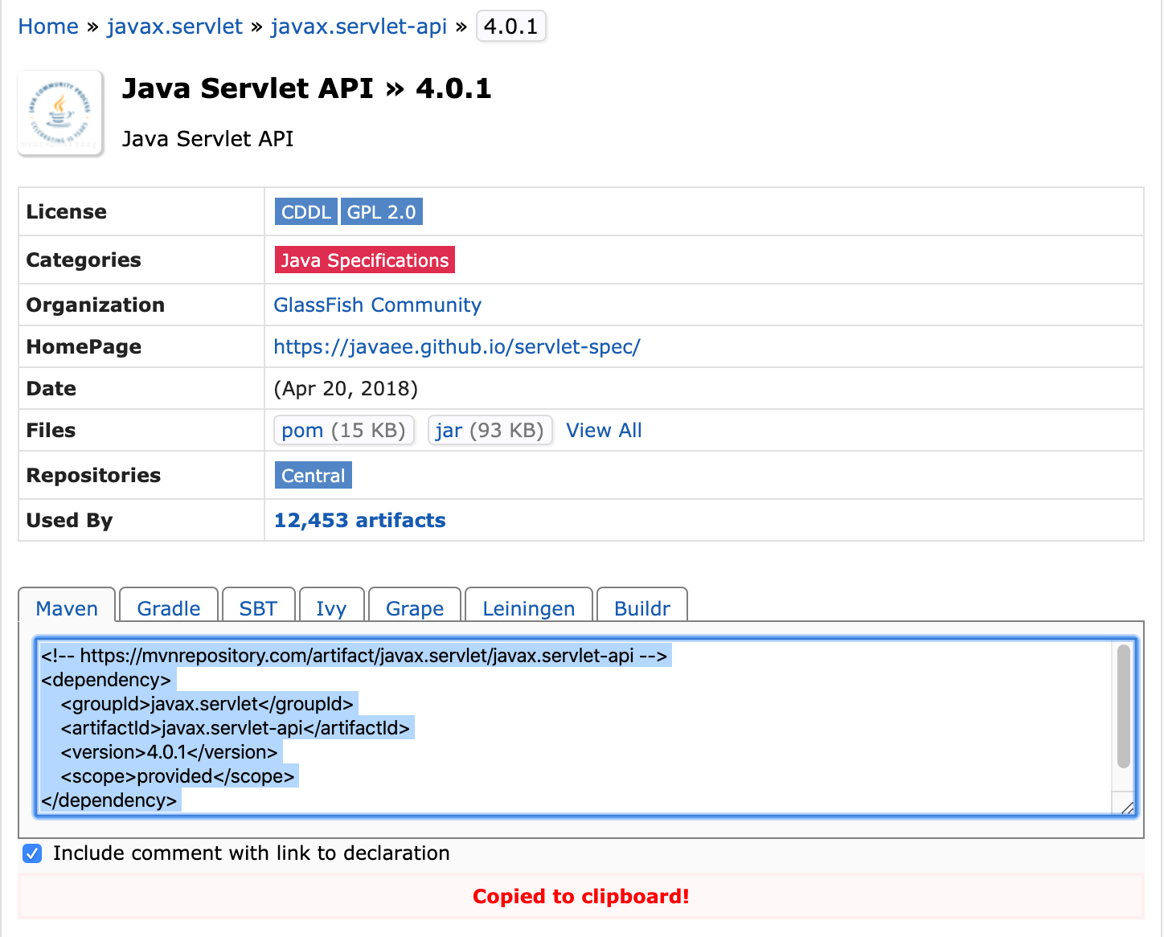This screenshot has height=937, width=1164.
Task: Download the pom (15 KB) file
Action: click(344, 431)
